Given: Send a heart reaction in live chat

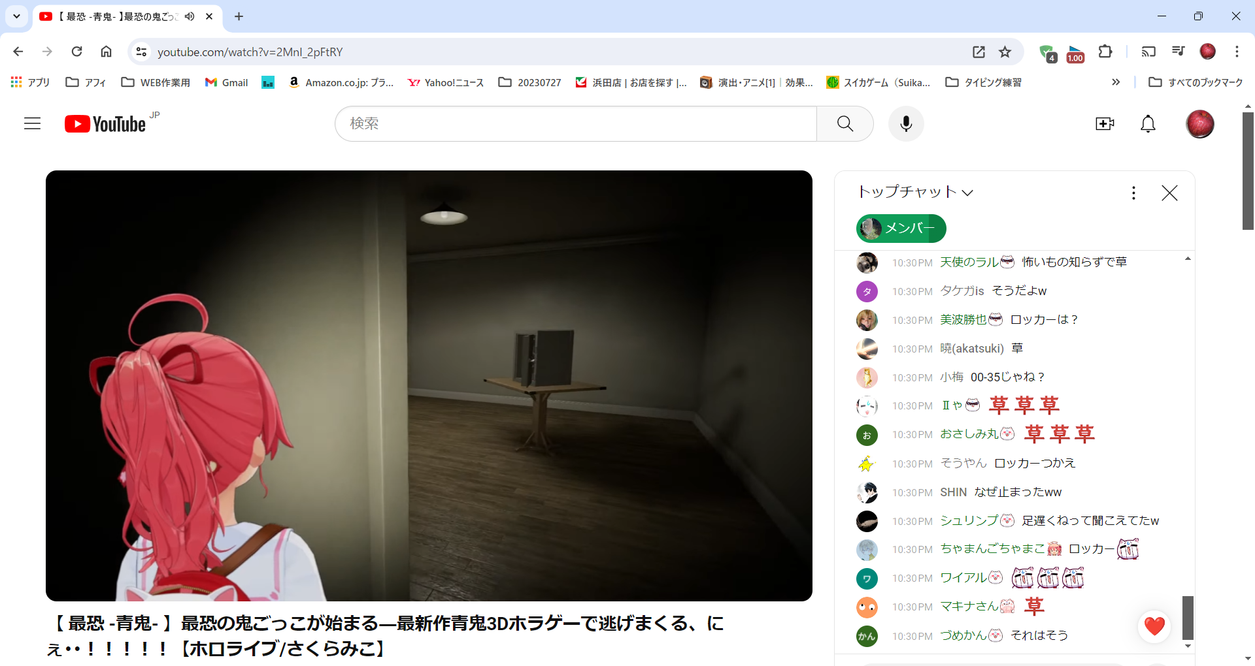Looking at the screenshot, I should pyautogui.click(x=1154, y=626).
